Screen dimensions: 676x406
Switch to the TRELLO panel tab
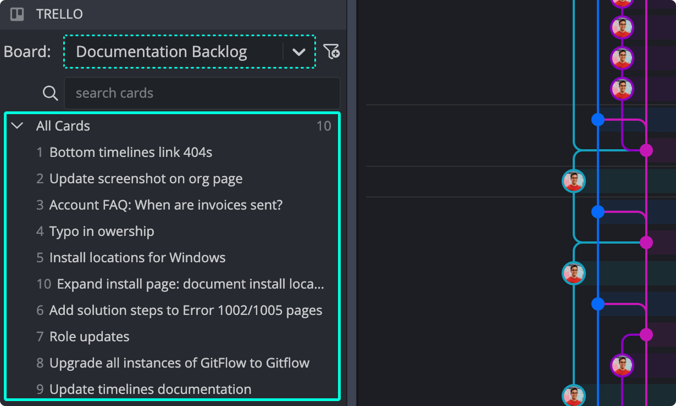[x=59, y=14]
